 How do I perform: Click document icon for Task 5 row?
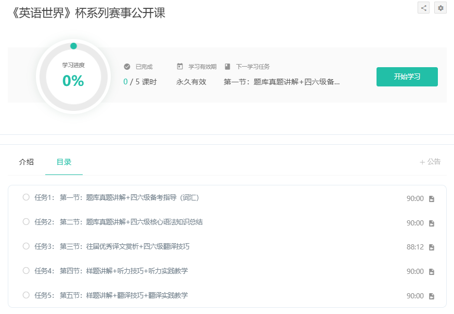tap(431, 296)
